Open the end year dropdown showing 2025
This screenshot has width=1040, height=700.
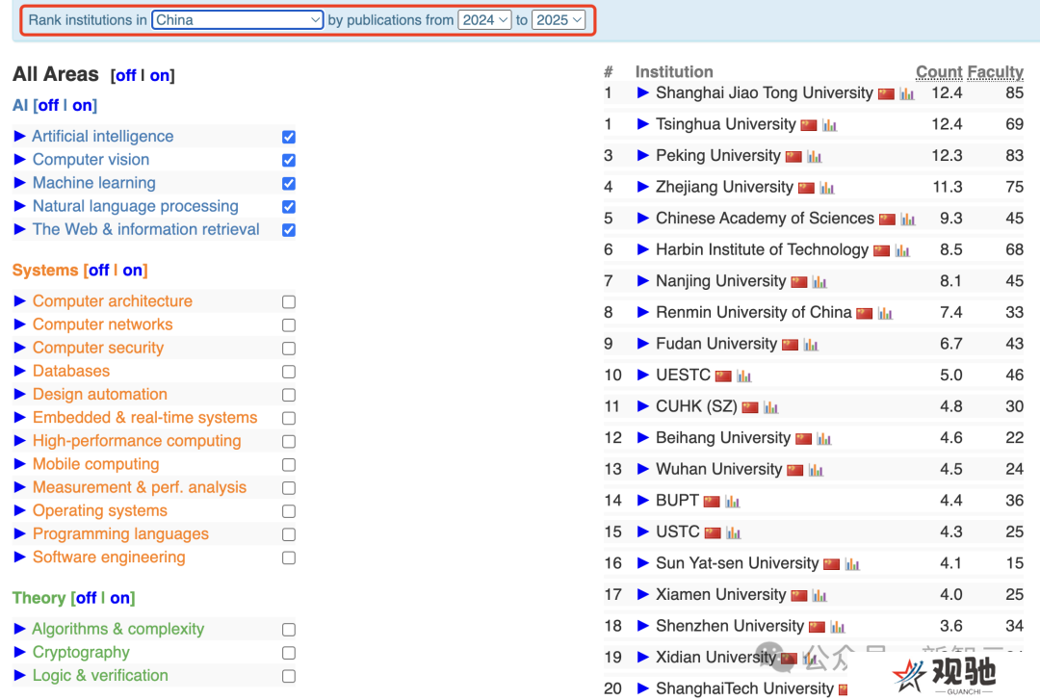click(x=559, y=20)
